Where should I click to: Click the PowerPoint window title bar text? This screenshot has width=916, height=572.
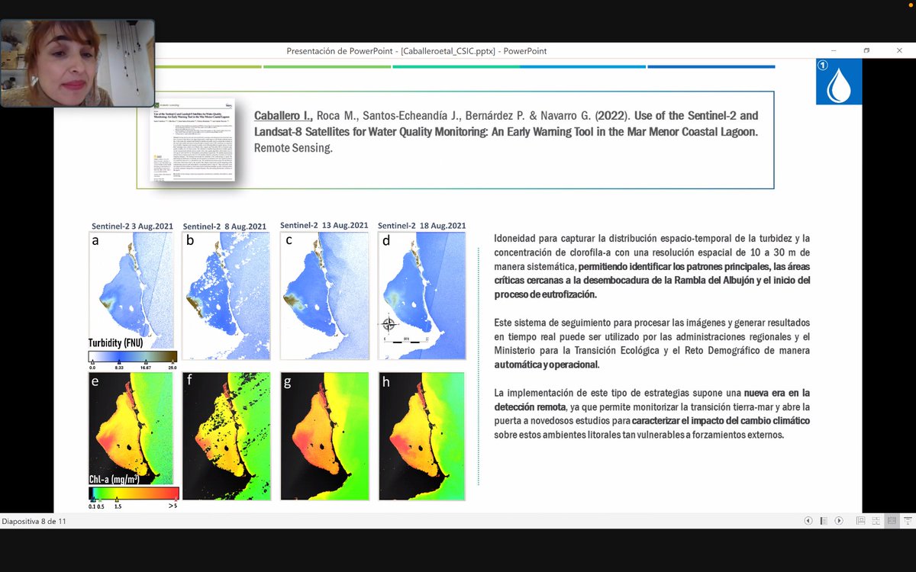[x=416, y=51]
